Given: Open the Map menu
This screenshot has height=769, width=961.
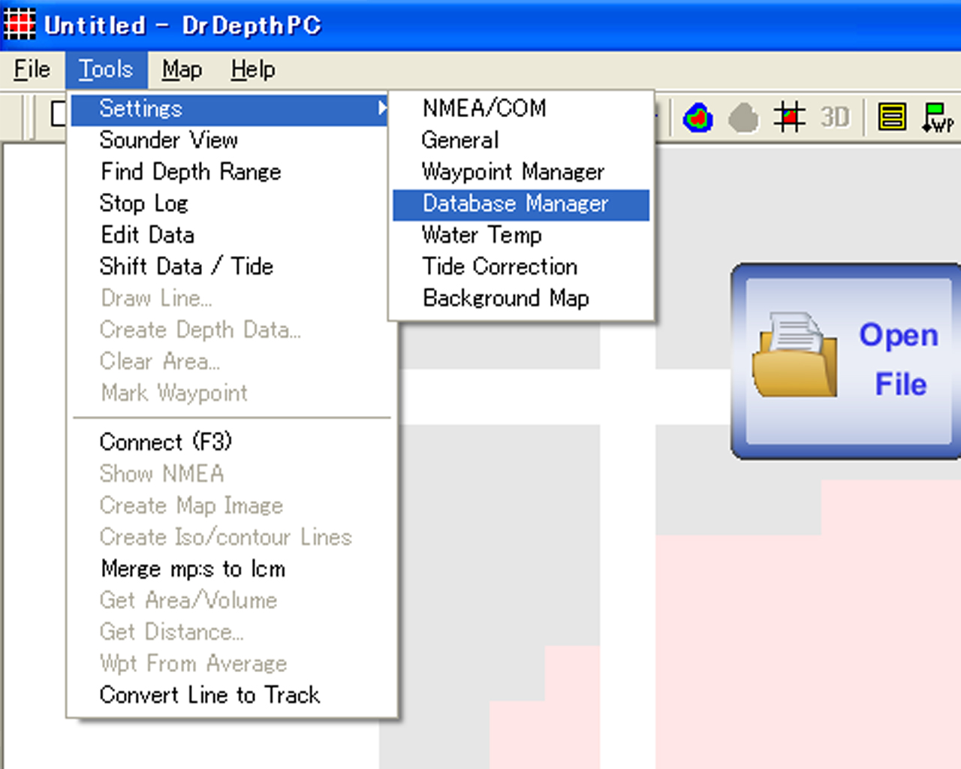Looking at the screenshot, I should [182, 70].
